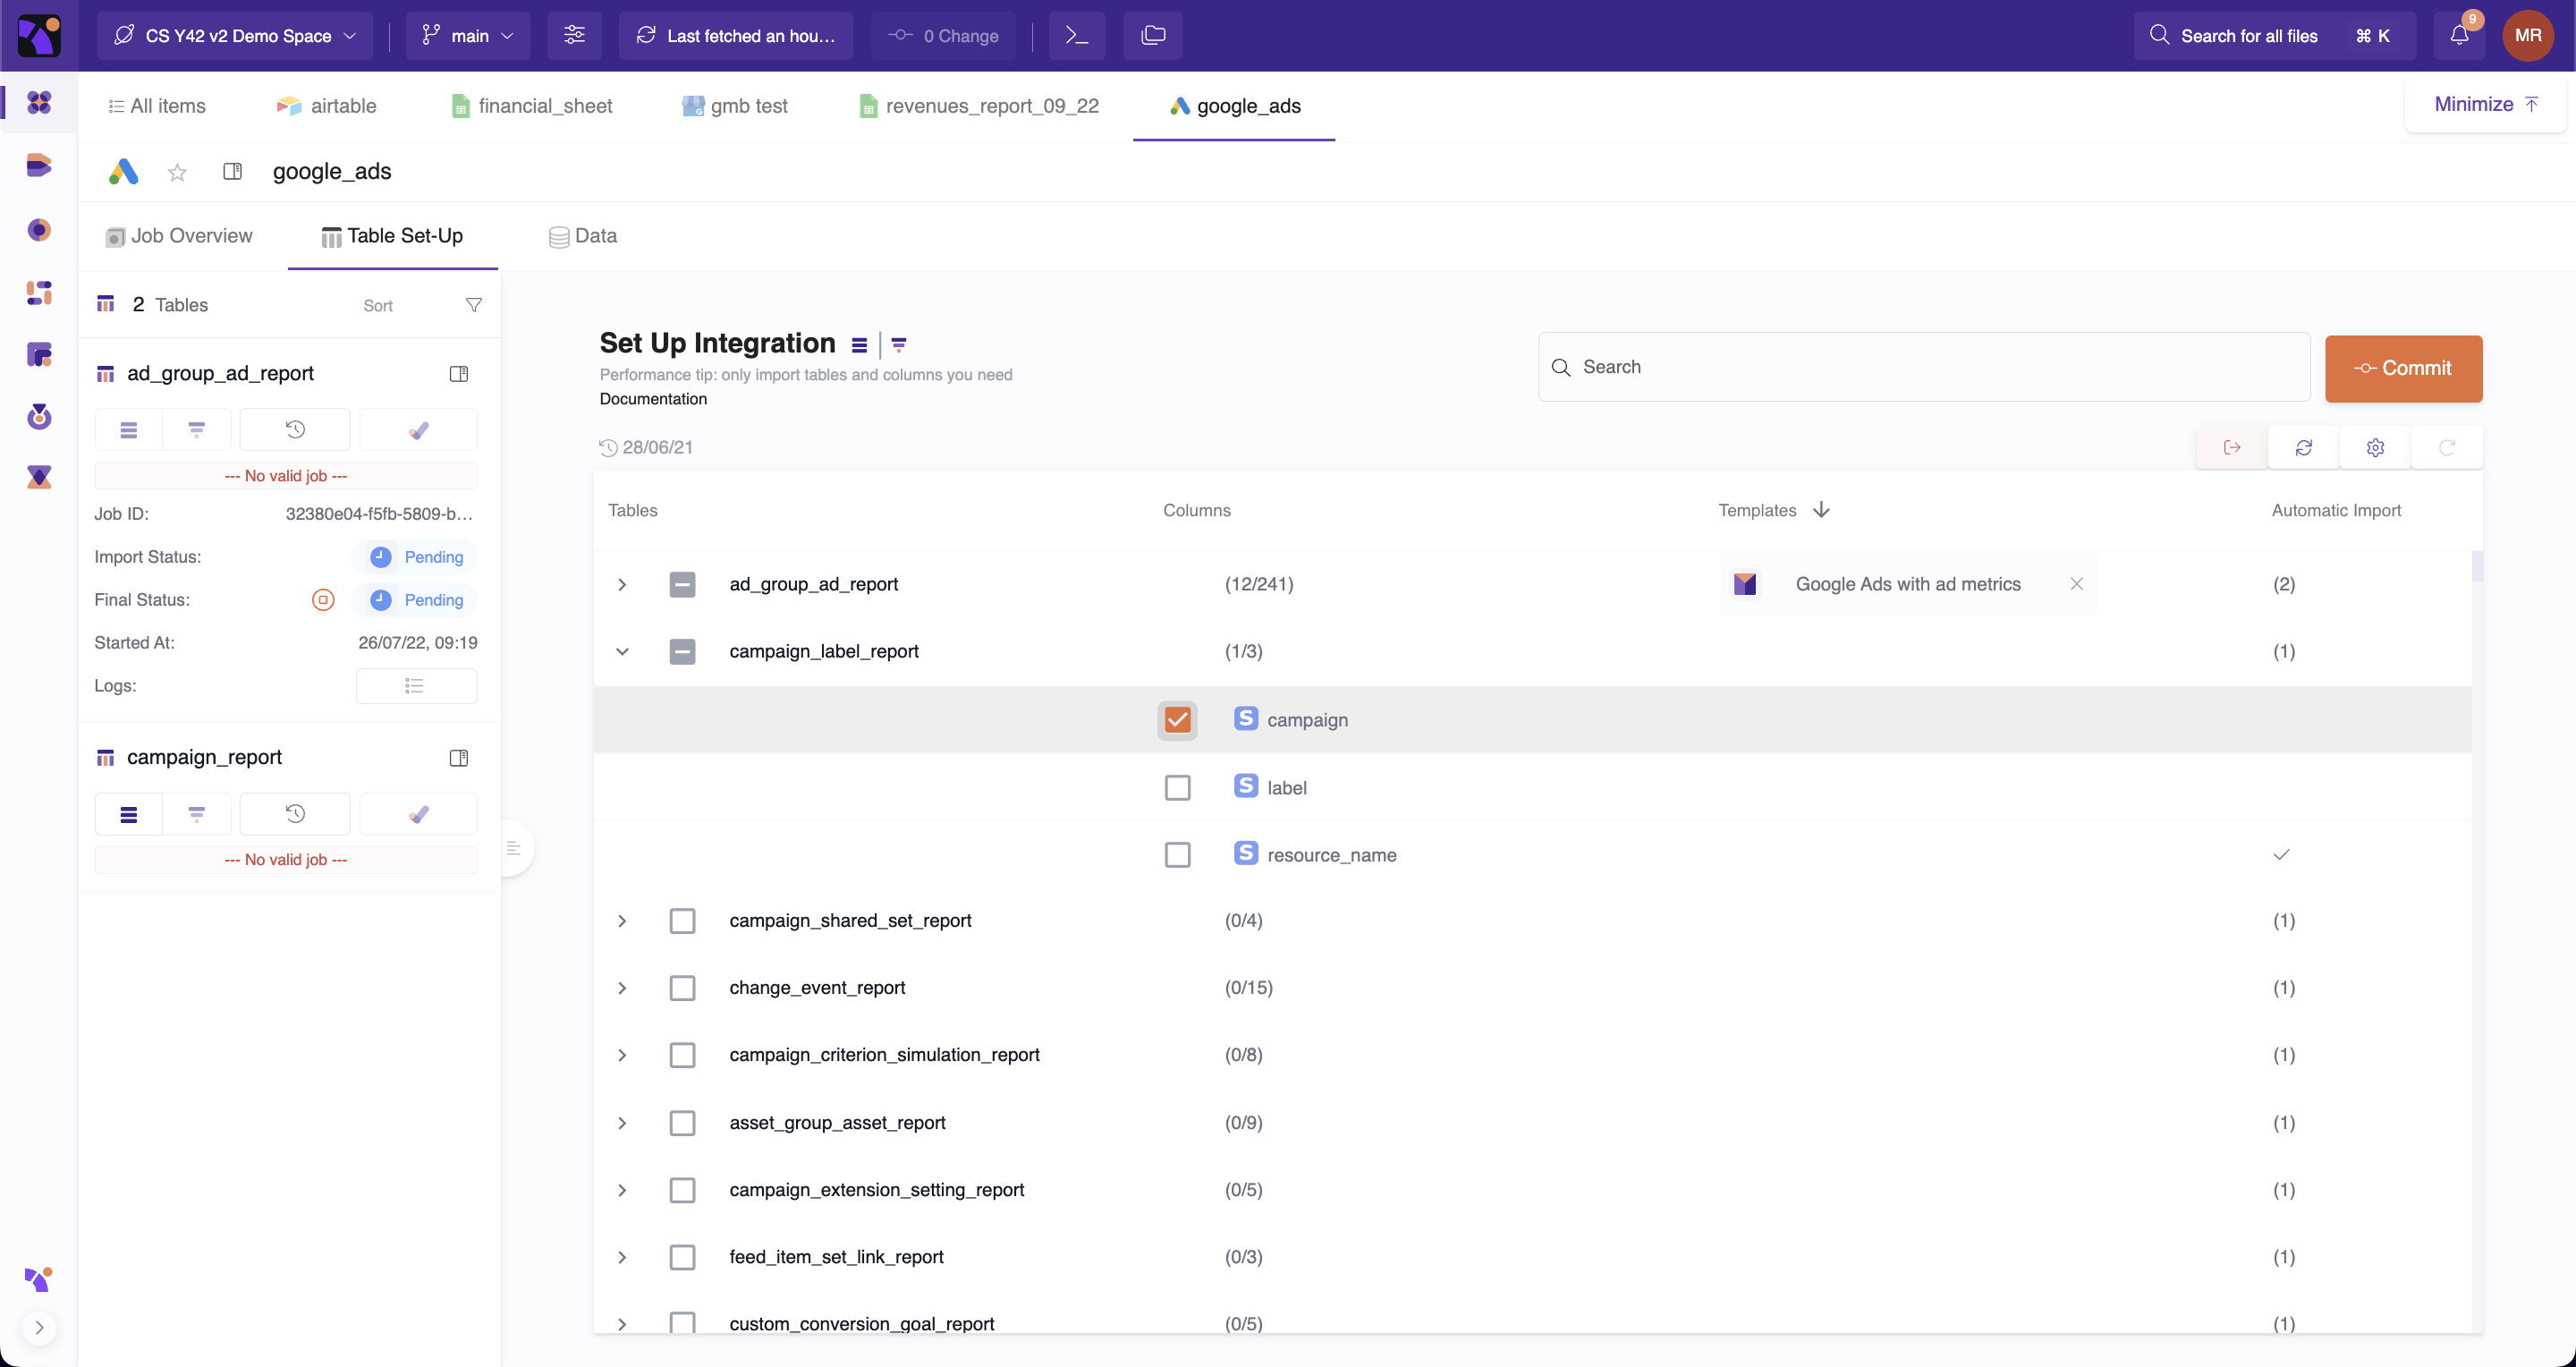Image resolution: width=2576 pixels, height=1367 pixels.
Task: Click the notifications bell icon
Action: [x=2459, y=36]
